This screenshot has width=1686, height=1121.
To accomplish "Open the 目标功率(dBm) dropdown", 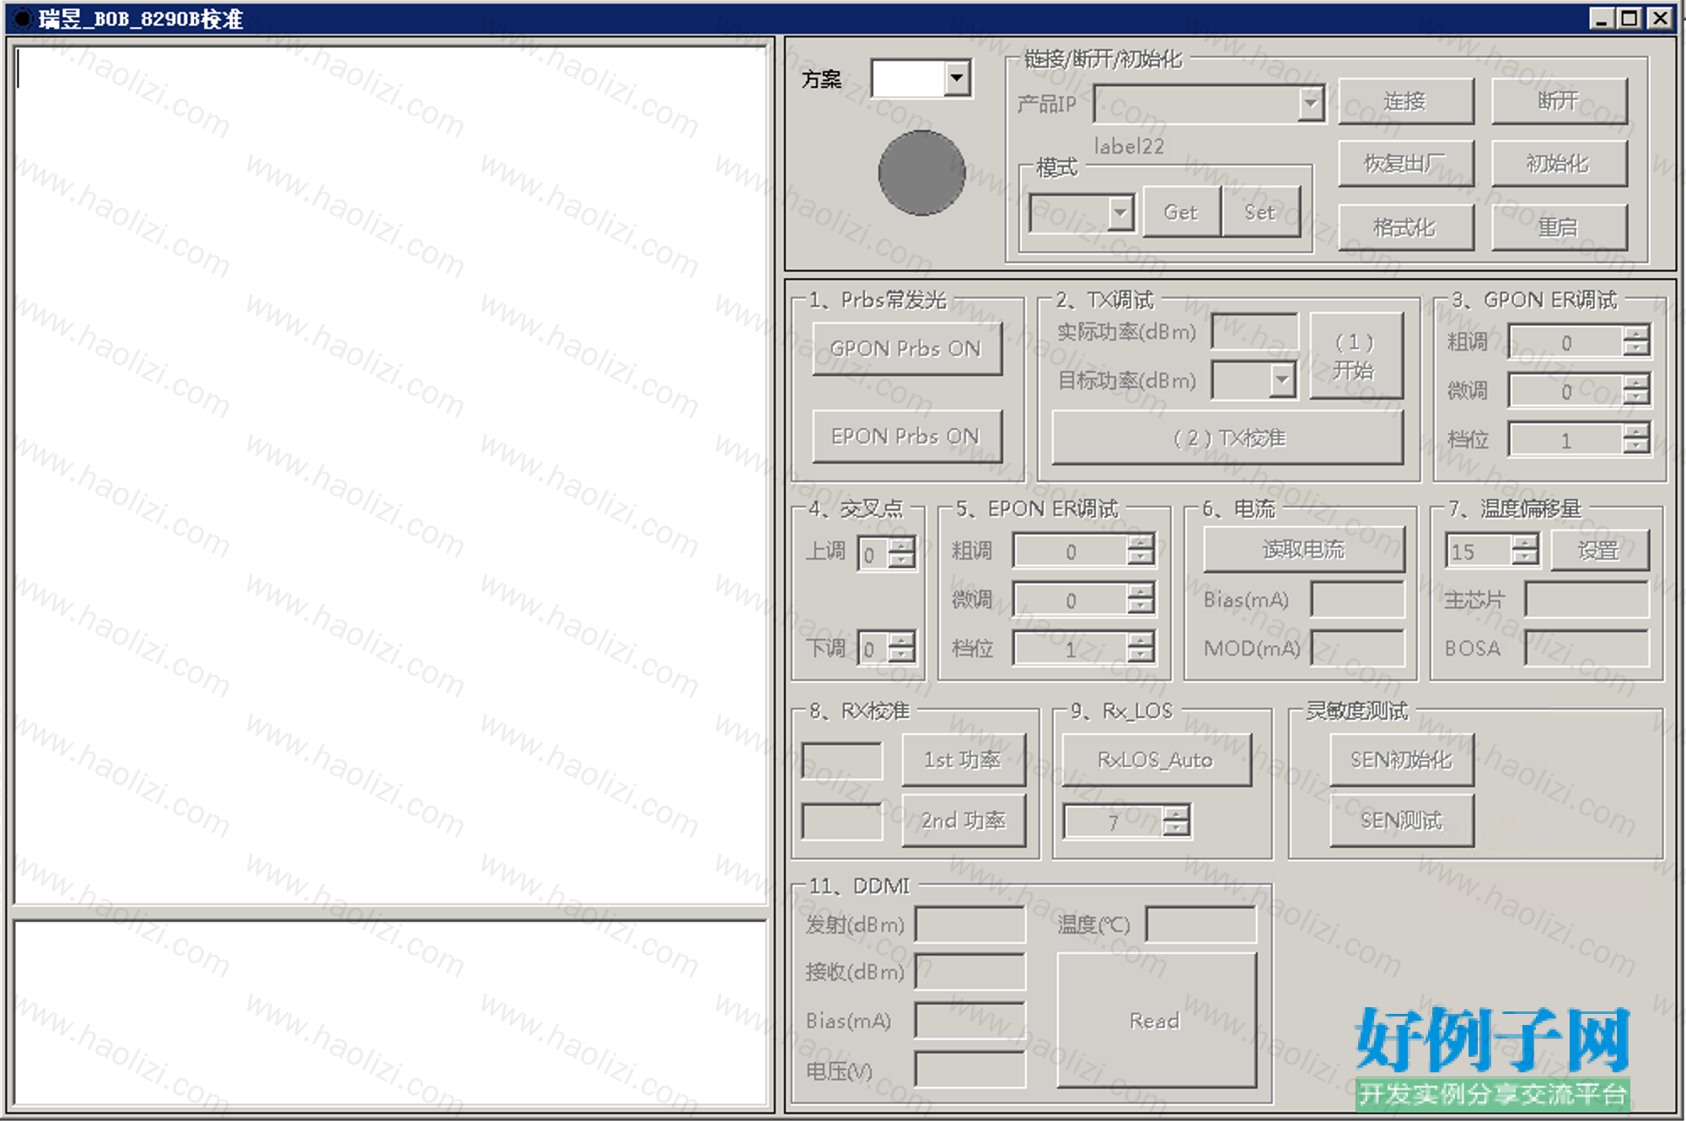I will click(1281, 380).
